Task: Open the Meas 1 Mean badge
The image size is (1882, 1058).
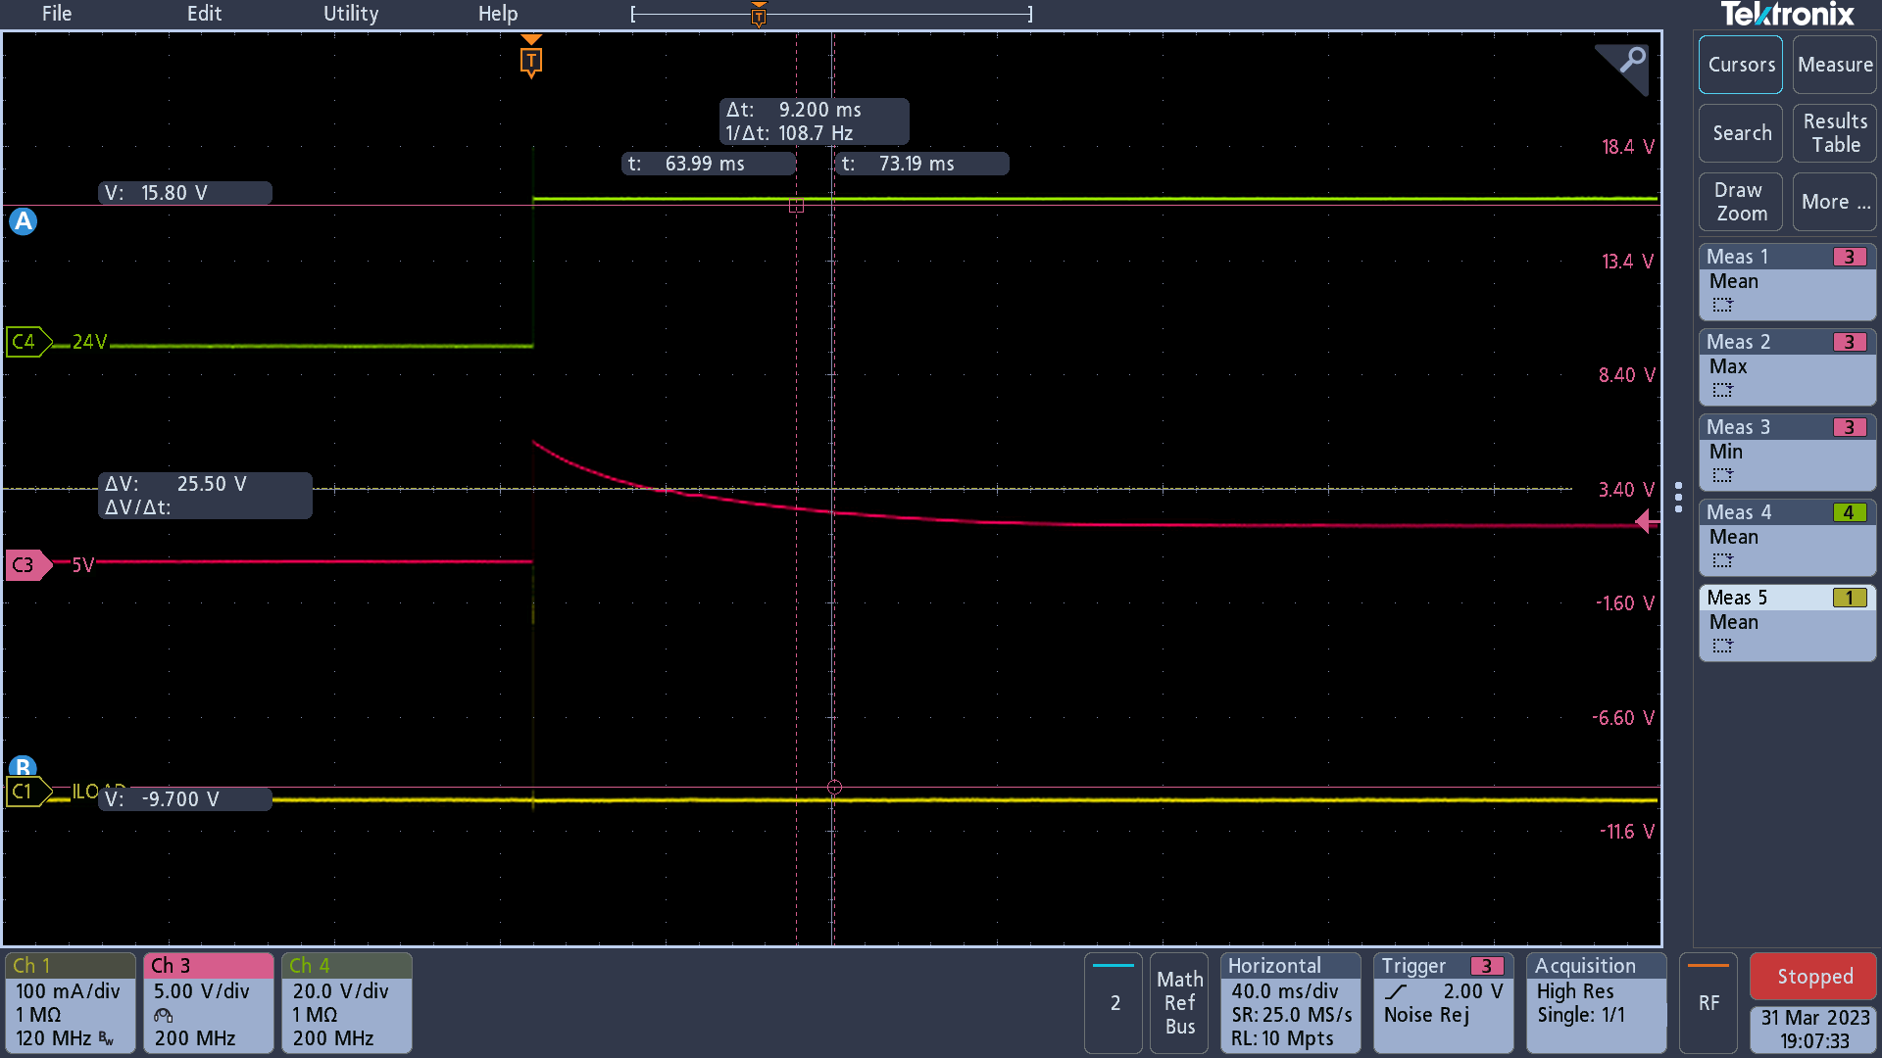Action: click(1787, 282)
